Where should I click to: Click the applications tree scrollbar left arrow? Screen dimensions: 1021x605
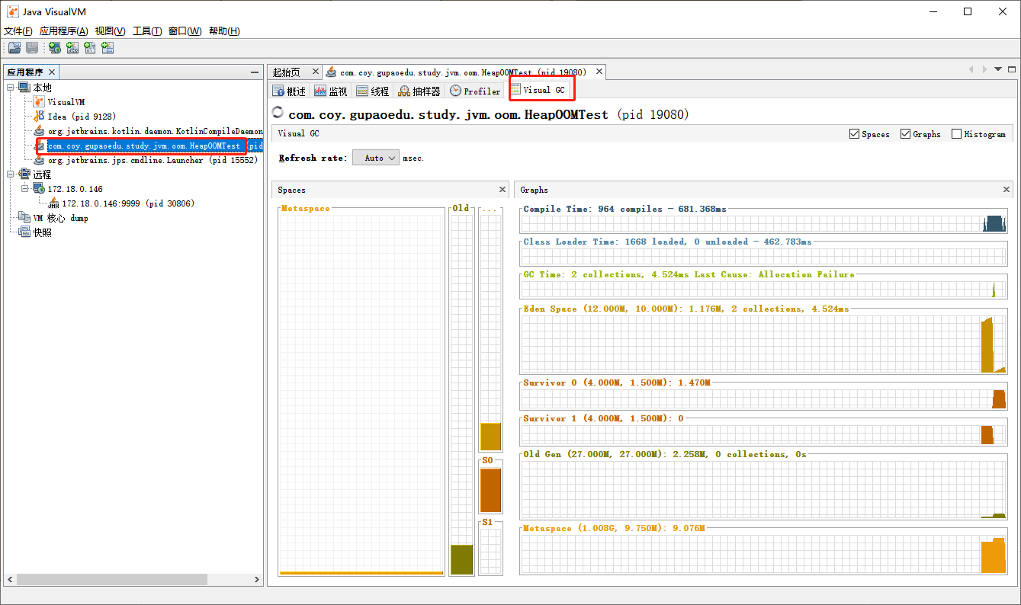pyautogui.click(x=8, y=580)
